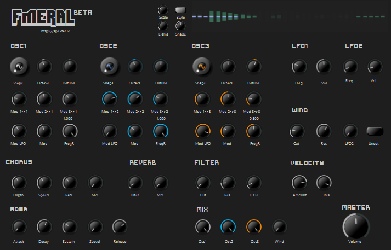Screen dimensions: 391x250
Task: Click the Master Volume knob
Action: coord(356,225)
